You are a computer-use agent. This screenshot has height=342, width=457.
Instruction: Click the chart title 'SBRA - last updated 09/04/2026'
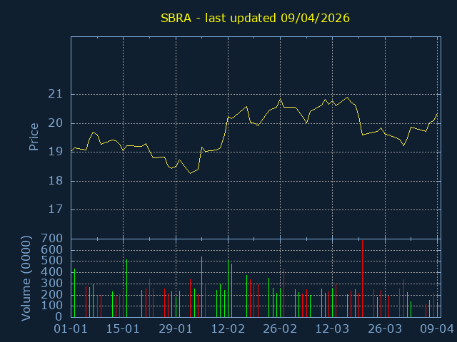click(255, 19)
